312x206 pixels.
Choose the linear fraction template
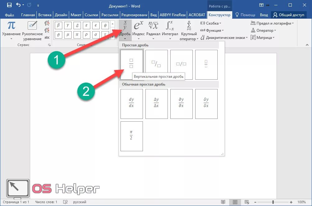181,64
